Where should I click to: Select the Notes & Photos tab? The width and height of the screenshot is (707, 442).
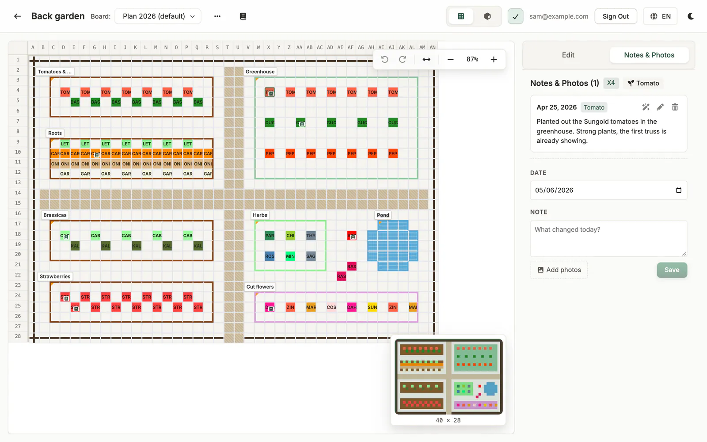coord(649,55)
